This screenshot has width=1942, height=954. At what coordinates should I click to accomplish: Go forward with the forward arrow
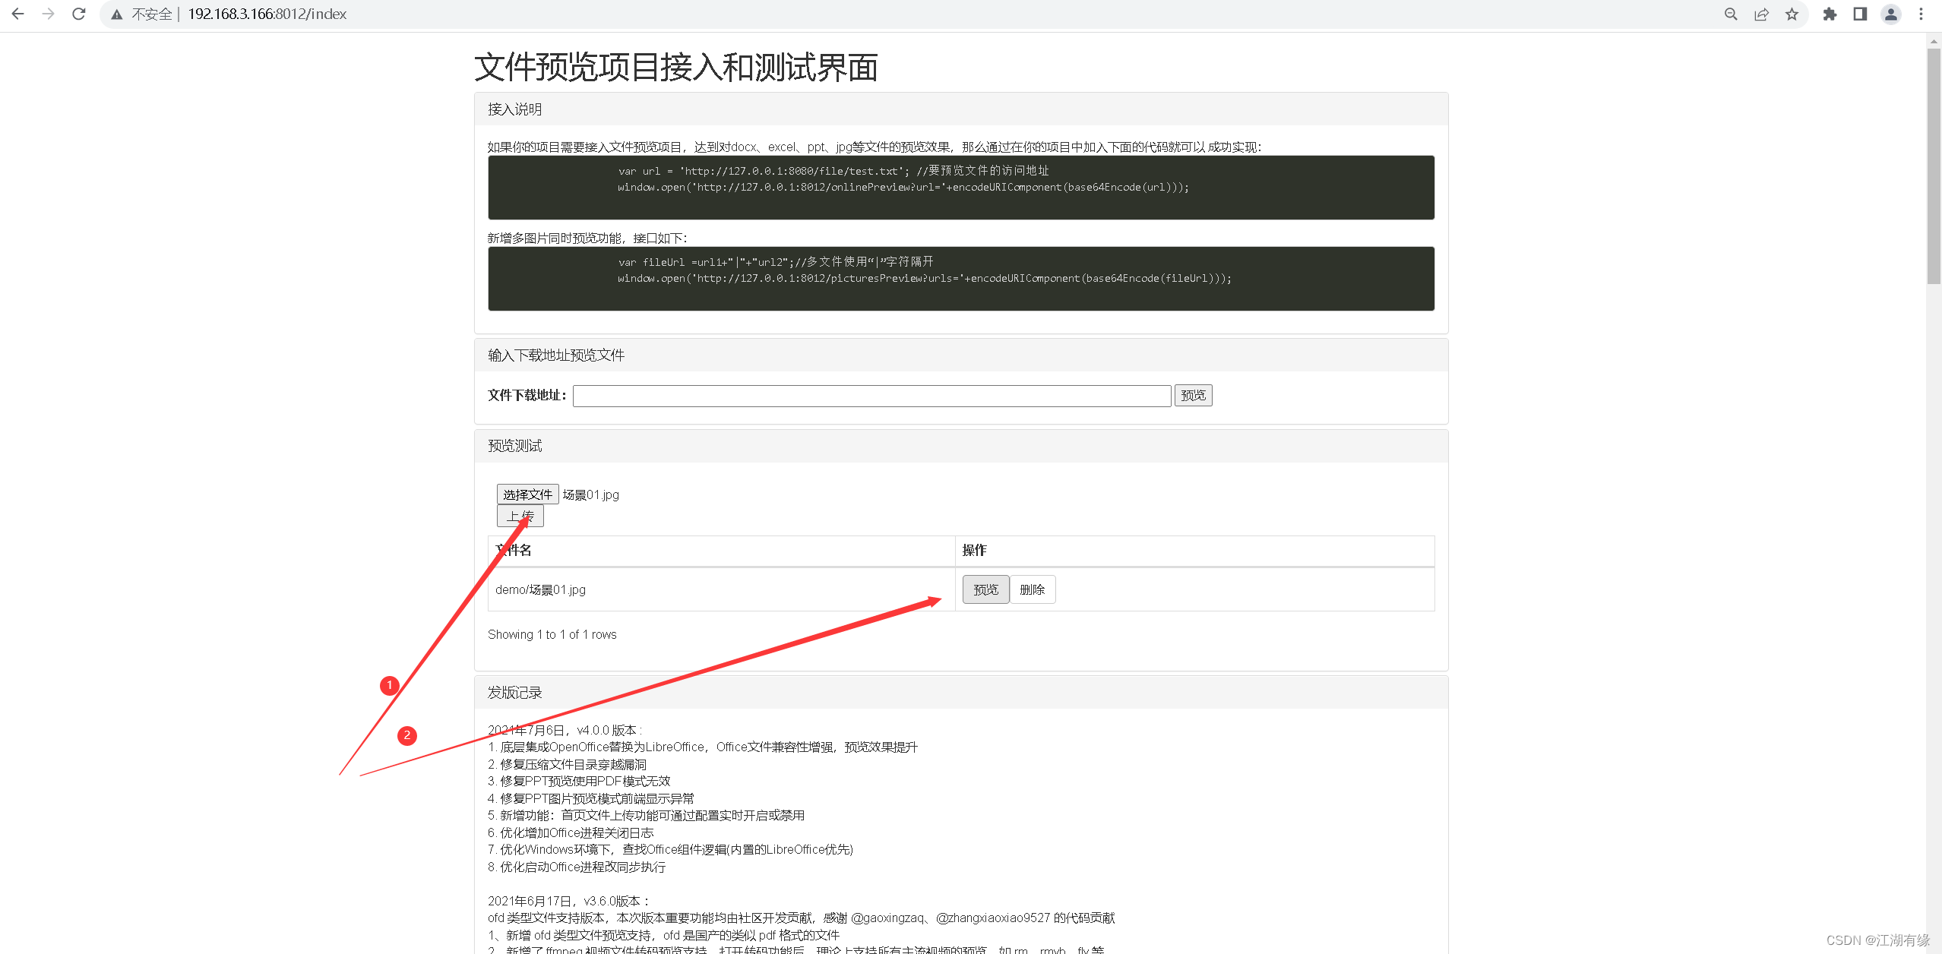click(49, 14)
